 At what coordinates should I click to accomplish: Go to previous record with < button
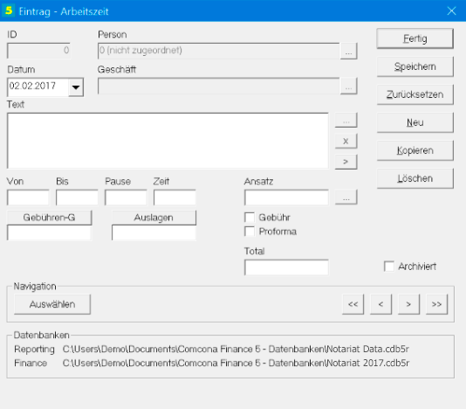(381, 304)
